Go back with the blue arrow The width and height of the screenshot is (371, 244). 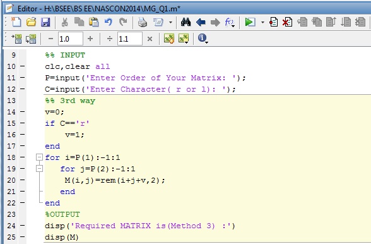(x=201, y=23)
